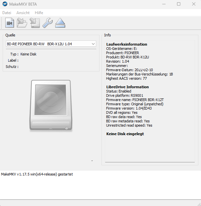Click 'Unrestricted read speed: Yes' line
Image resolution: width=201 pixels, height=206 pixels.
click(x=129, y=125)
